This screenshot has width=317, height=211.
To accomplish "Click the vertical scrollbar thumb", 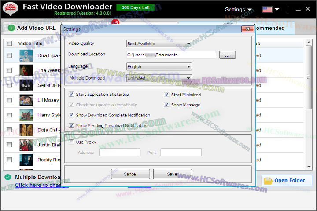I will [x=309, y=77].
